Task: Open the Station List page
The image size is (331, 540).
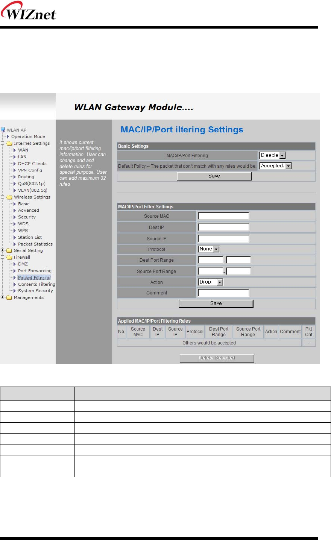Action: pyautogui.click(x=30, y=237)
